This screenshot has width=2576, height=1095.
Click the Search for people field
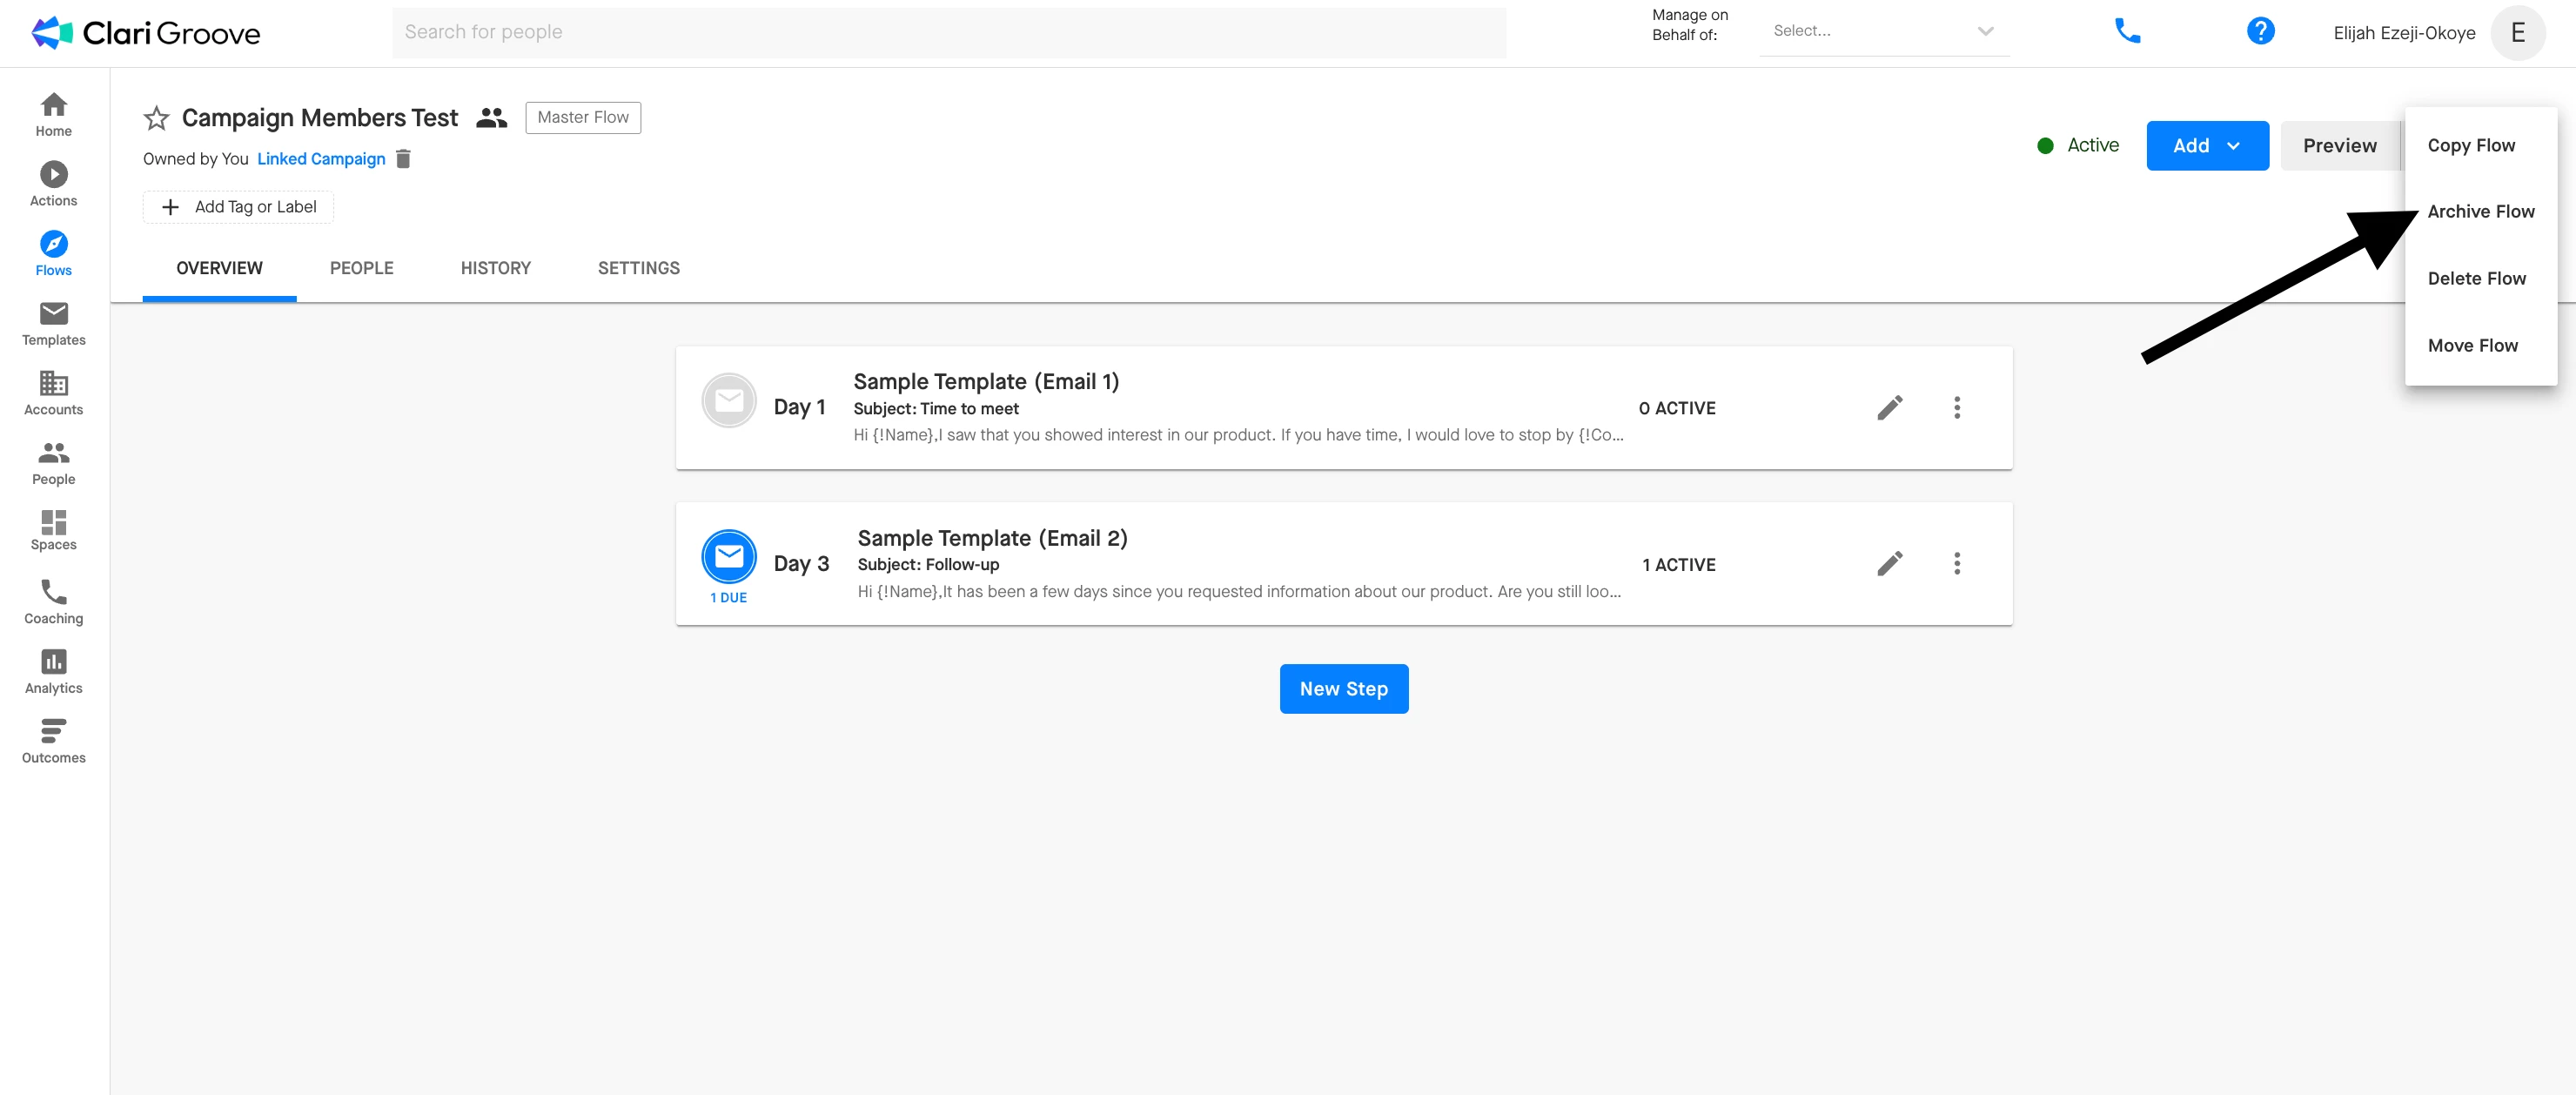click(948, 32)
